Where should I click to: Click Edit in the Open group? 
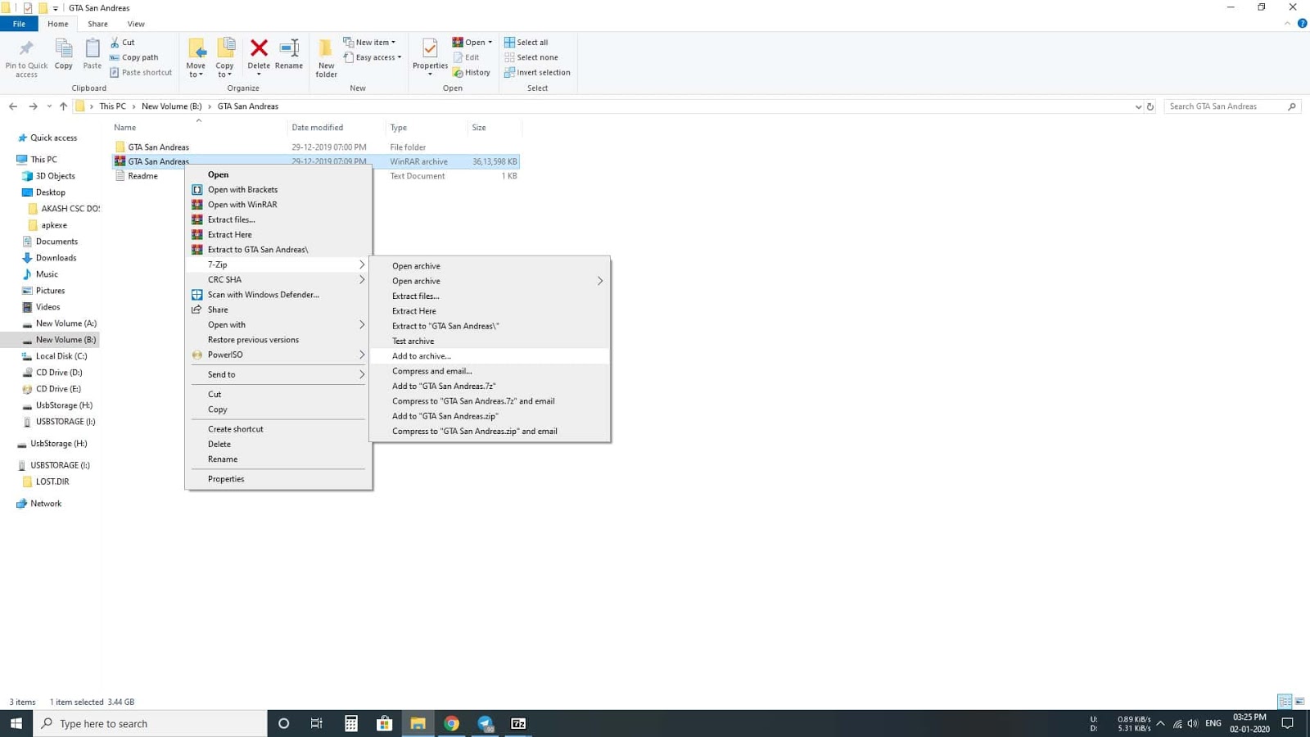pyautogui.click(x=466, y=57)
